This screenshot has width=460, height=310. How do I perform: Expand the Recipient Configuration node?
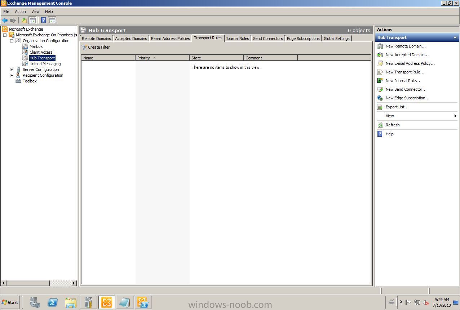12,75
